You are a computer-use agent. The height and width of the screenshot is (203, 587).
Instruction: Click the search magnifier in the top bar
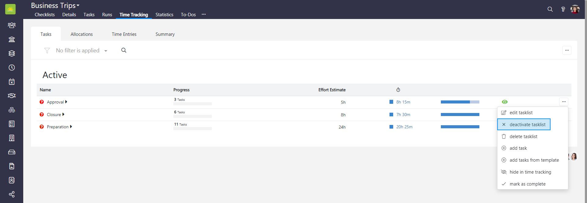(550, 9)
